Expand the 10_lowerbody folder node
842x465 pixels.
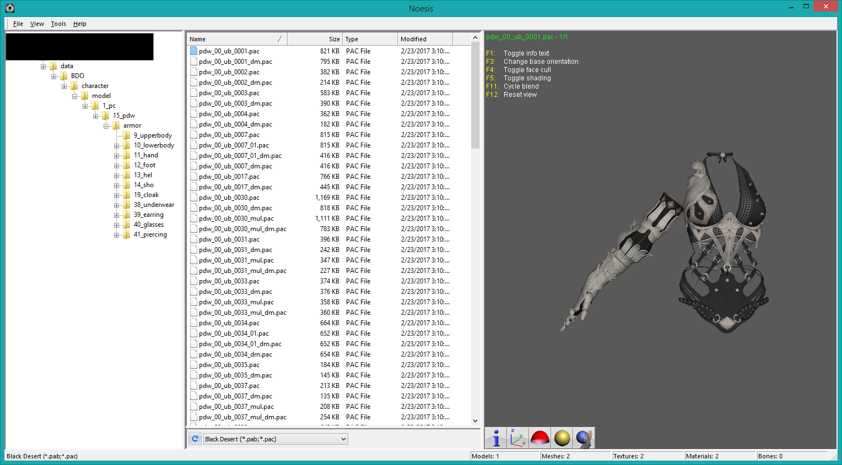click(x=116, y=146)
